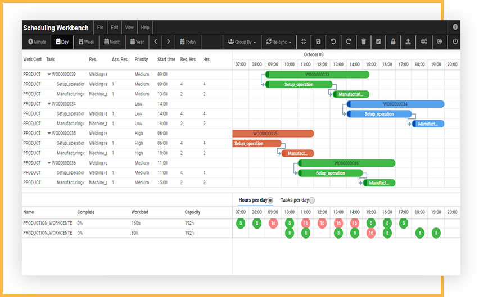Click the Redo arrow icon

coord(349,42)
